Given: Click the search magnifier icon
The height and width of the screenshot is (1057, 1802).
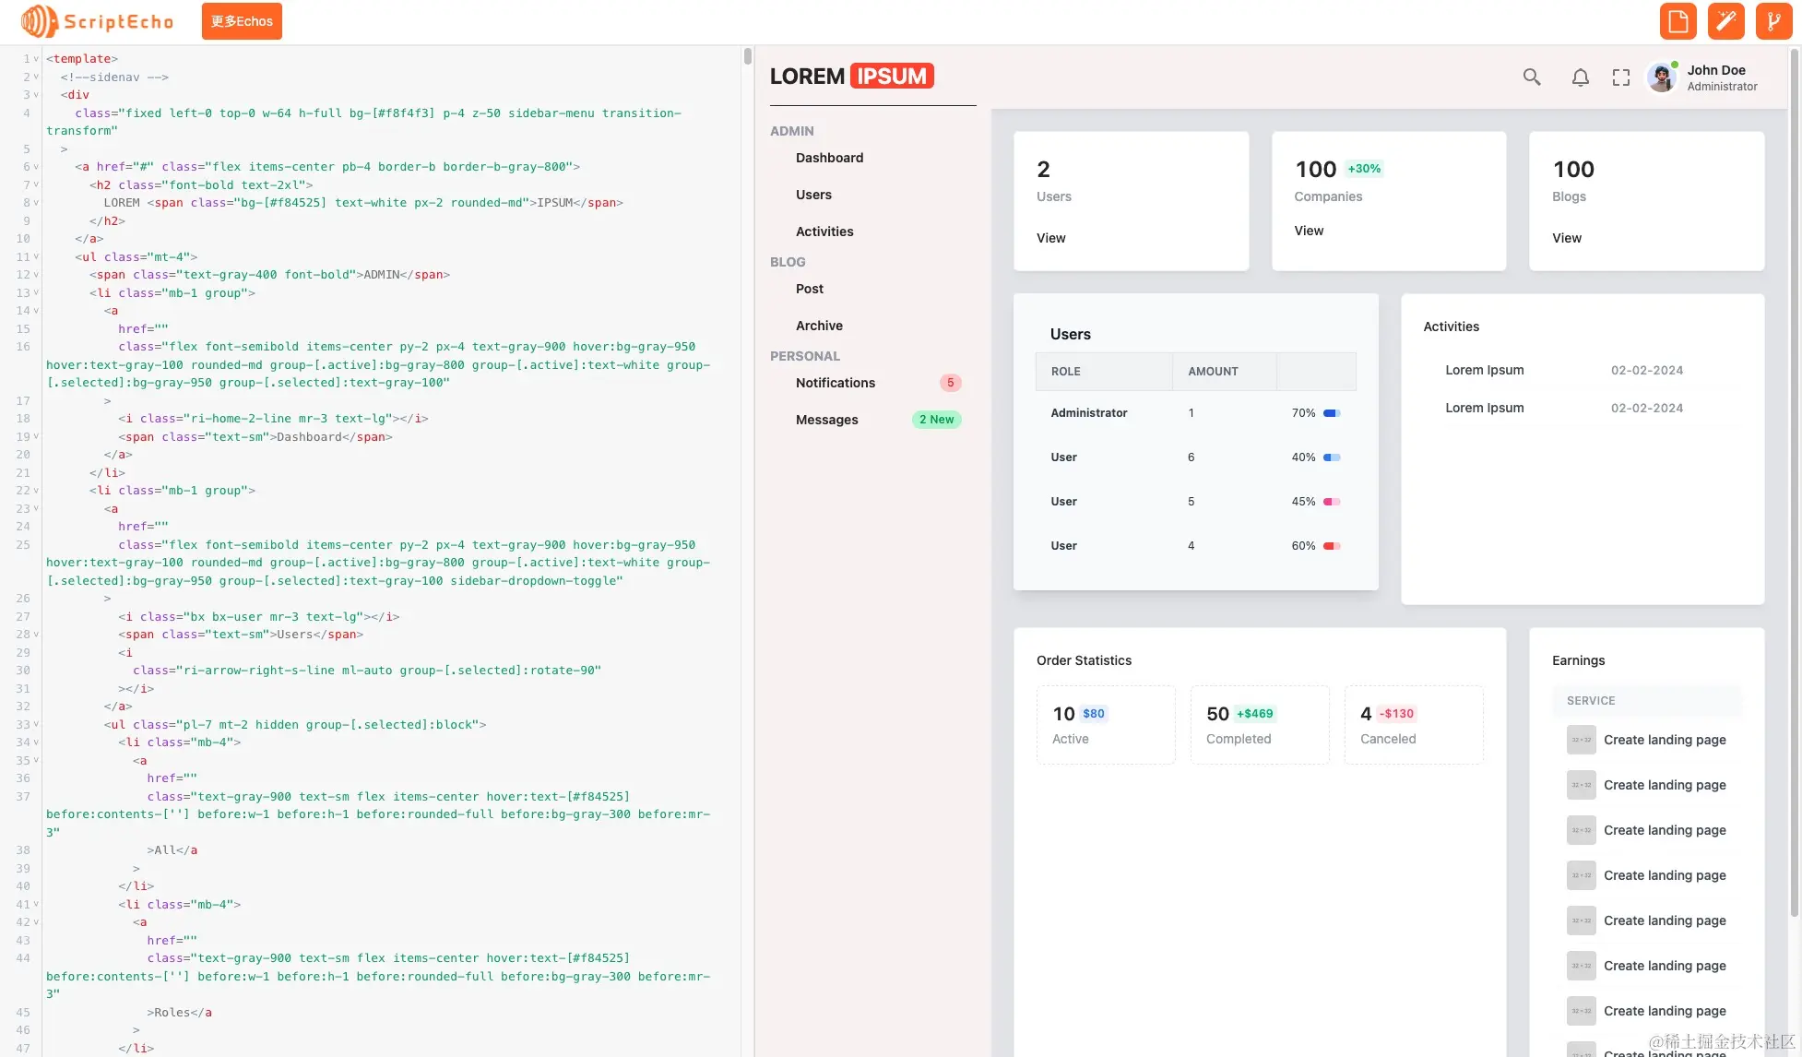Looking at the screenshot, I should click(x=1532, y=77).
